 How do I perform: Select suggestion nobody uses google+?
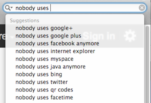coord(75,28)
